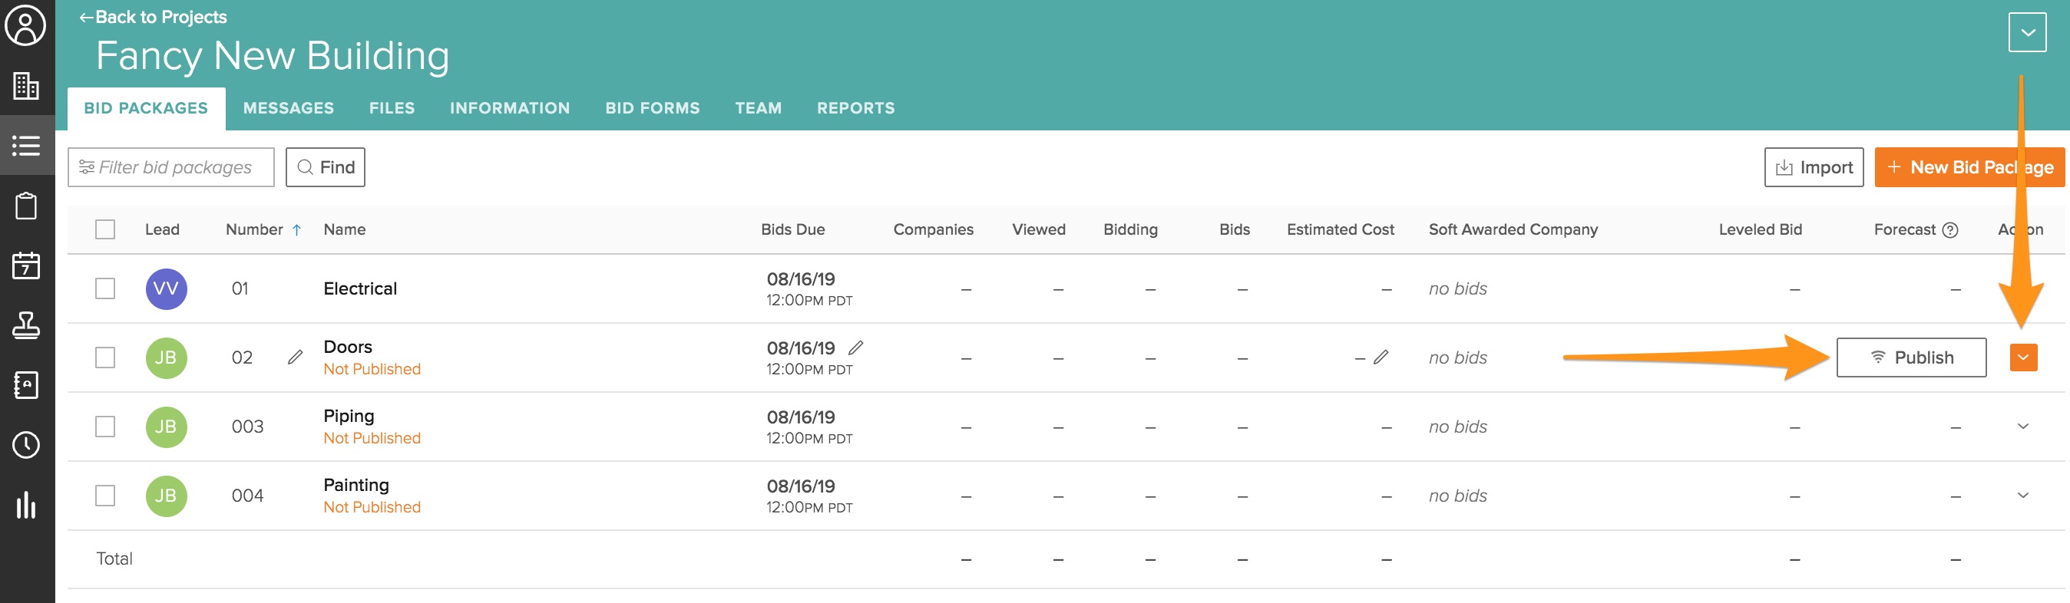Click the clock history icon in sidebar
The height and width of the screenshot is (603, 2070).
pos(25,444)
